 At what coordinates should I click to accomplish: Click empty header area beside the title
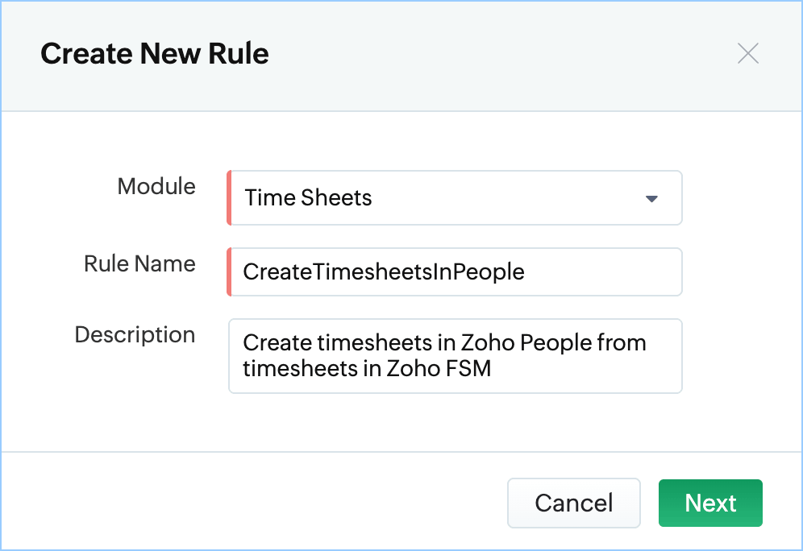pos(500,54)
